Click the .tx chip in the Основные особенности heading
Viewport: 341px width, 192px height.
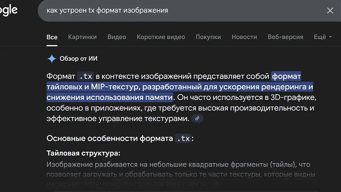183,139
